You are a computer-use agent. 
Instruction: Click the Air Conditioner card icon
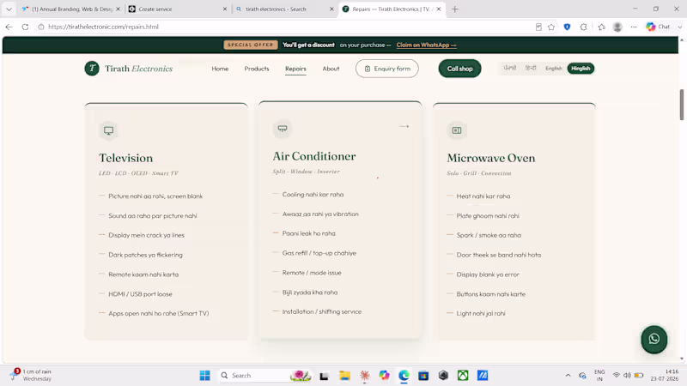(x=283, y=129)
